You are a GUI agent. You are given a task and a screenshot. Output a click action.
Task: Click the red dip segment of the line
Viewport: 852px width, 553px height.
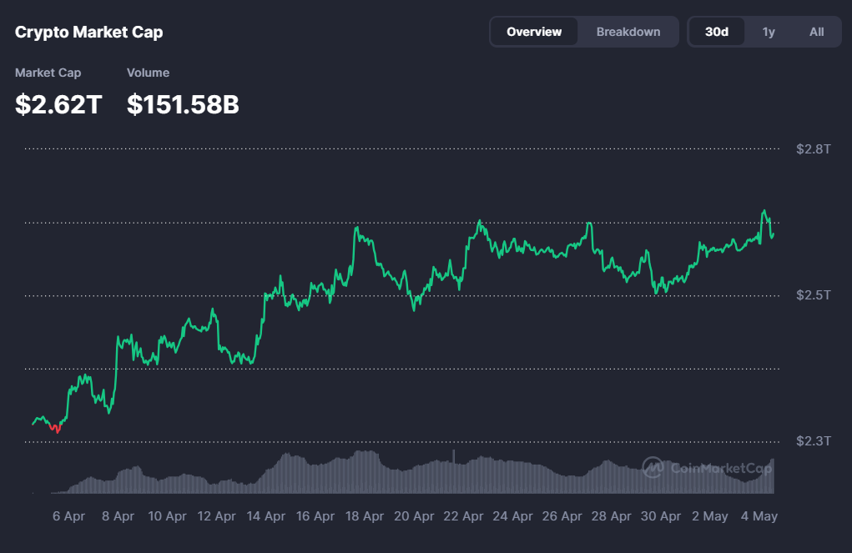(55, 428)
